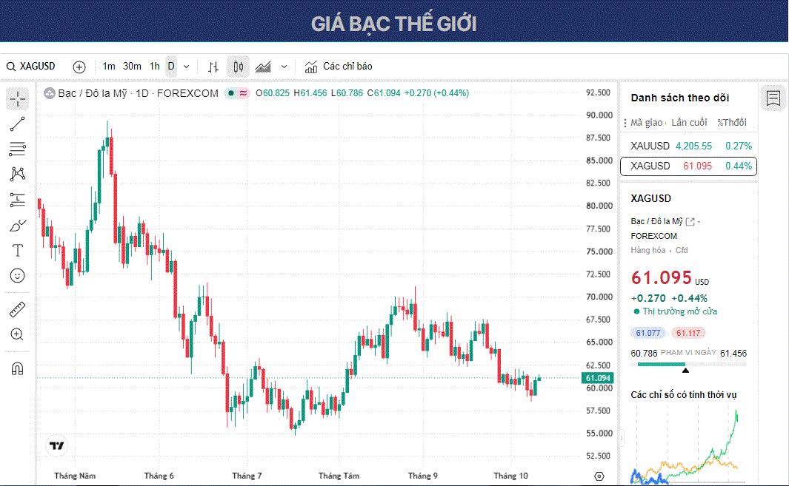Open chart settings gear icon
This screenshot has height=486, width=789.
[x=599, y=476]
